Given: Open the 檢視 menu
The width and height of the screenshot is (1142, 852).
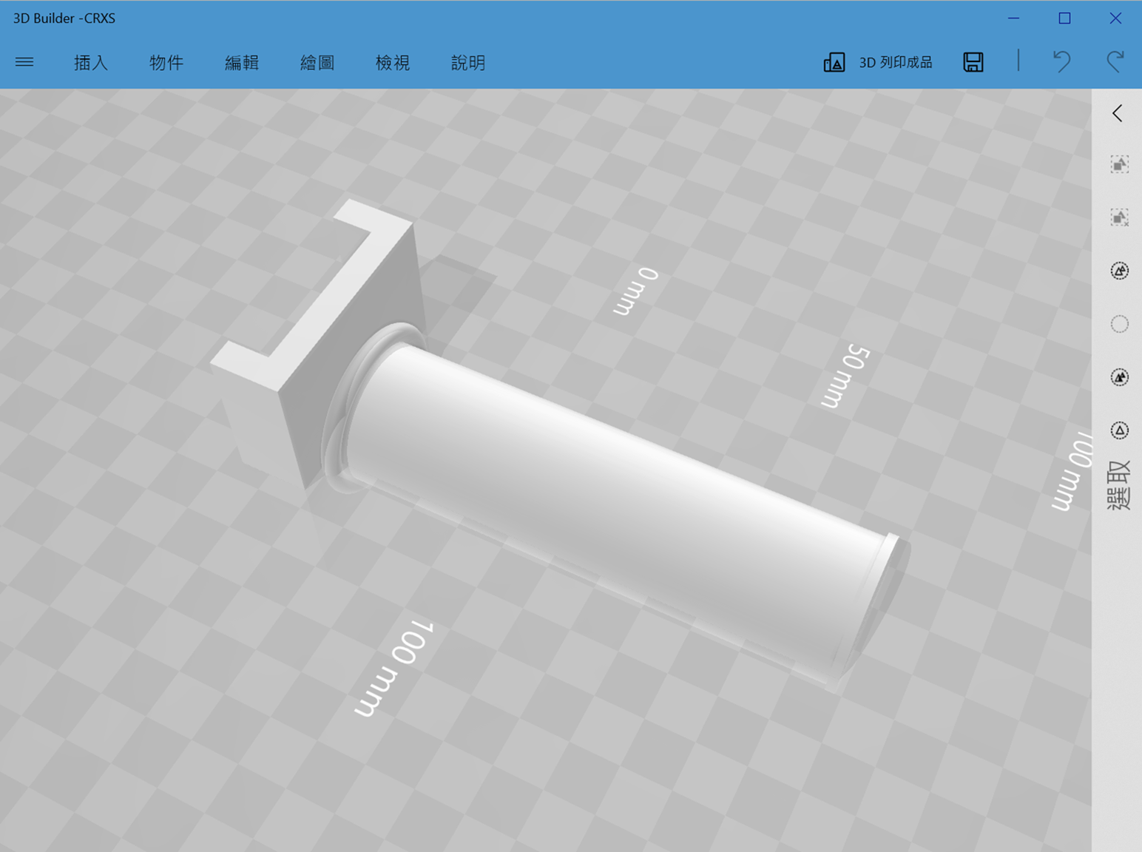Looking at the screenshot, I should point(393,63).
